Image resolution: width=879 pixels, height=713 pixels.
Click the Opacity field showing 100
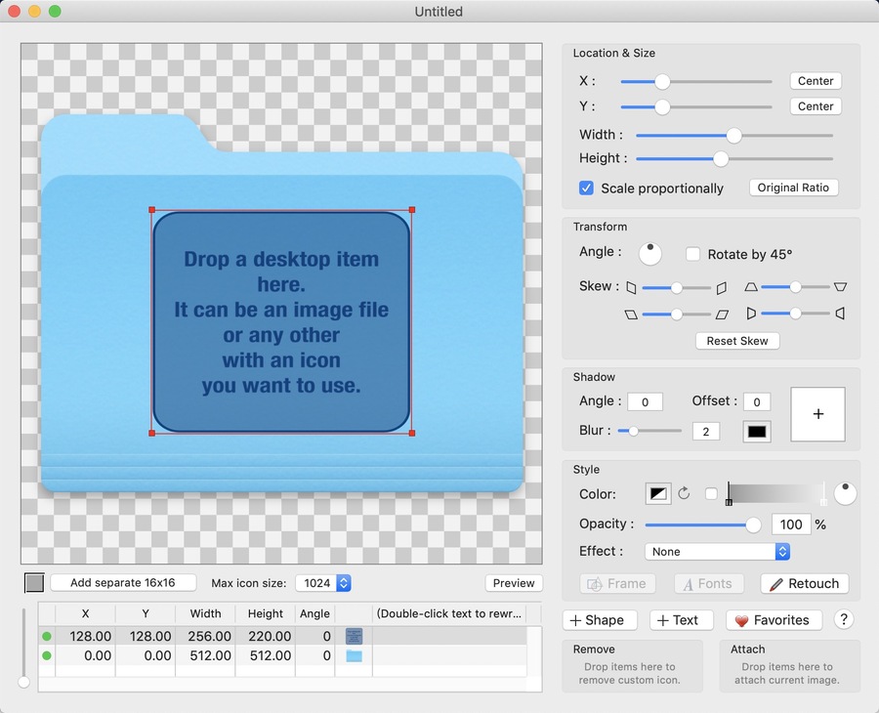tap(791, 524)
